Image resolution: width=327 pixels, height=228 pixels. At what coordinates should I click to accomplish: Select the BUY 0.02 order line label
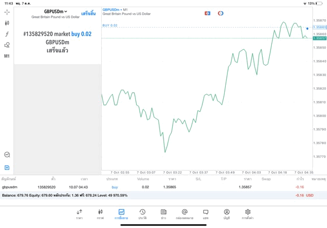[110, 25]
